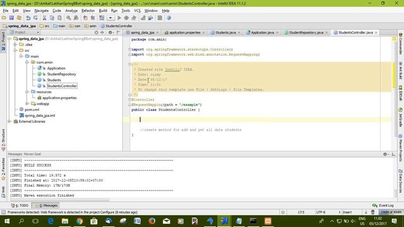Open the Navigate menu
Image resolution: width=404 pixels, height=227 pixels.
[41, 11]
